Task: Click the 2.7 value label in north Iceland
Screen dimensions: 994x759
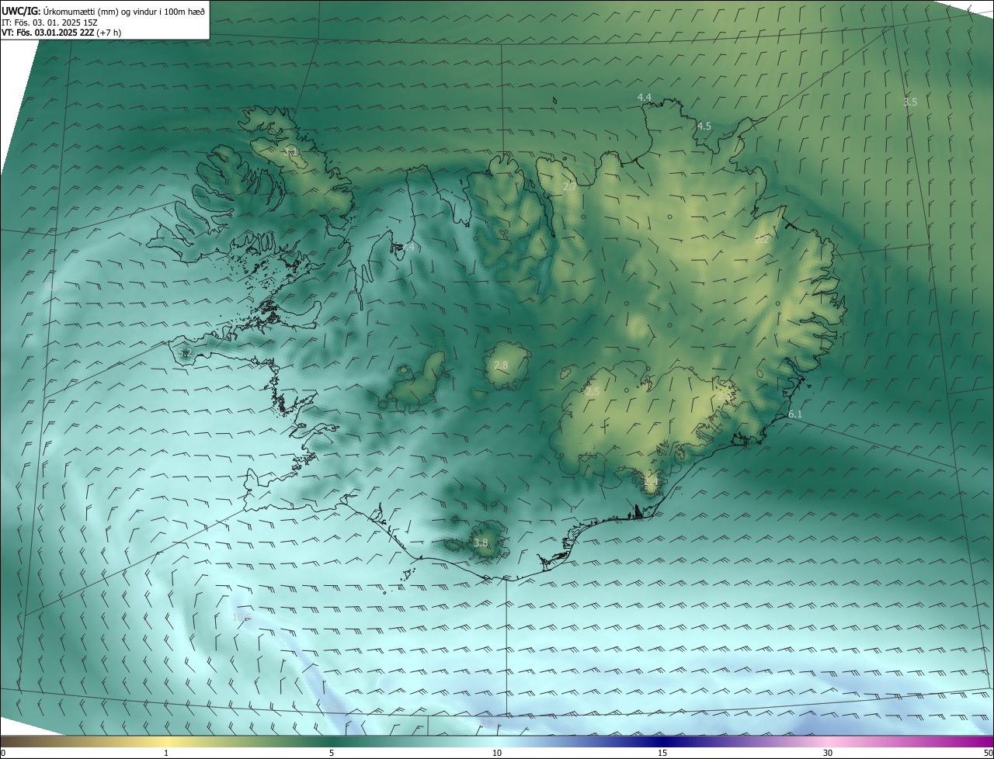Action: click(569, 187)
